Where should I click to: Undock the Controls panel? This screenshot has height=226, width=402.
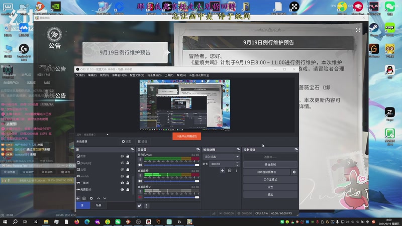click(x=296, y=149)
